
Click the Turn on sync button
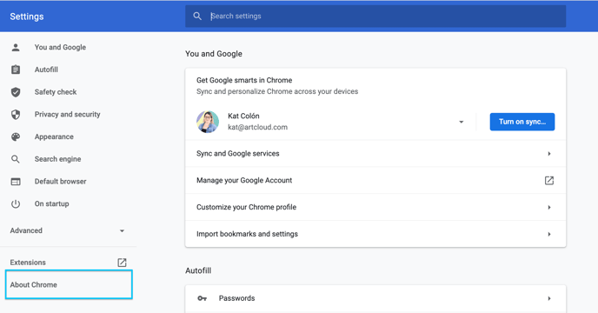[x=522, y=122]
